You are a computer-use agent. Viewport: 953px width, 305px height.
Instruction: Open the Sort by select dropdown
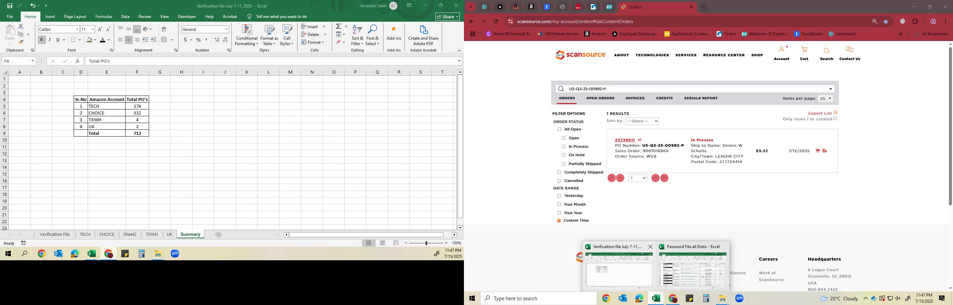[642, 121]
